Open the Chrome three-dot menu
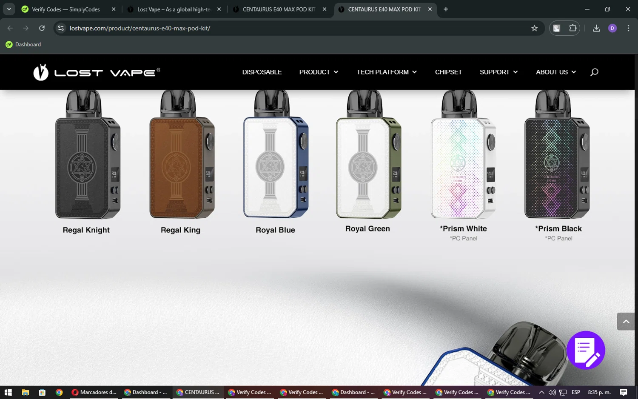Screen dimensions: 638x399 click(628, 28)
